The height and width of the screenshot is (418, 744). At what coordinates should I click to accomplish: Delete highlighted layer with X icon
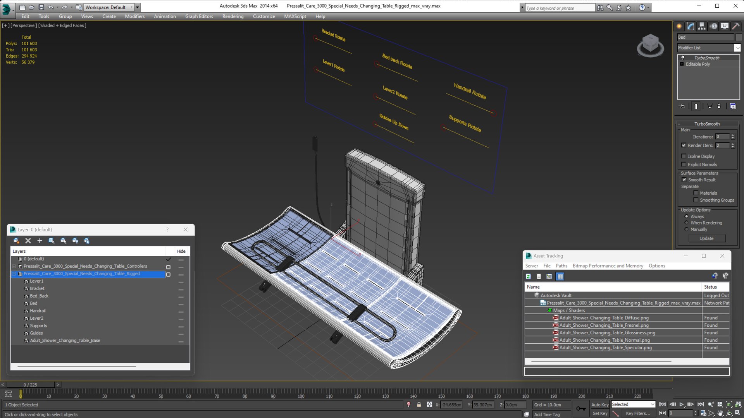[28, 241]
